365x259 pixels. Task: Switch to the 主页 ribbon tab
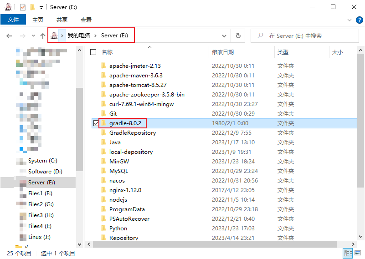pos(38,20)
